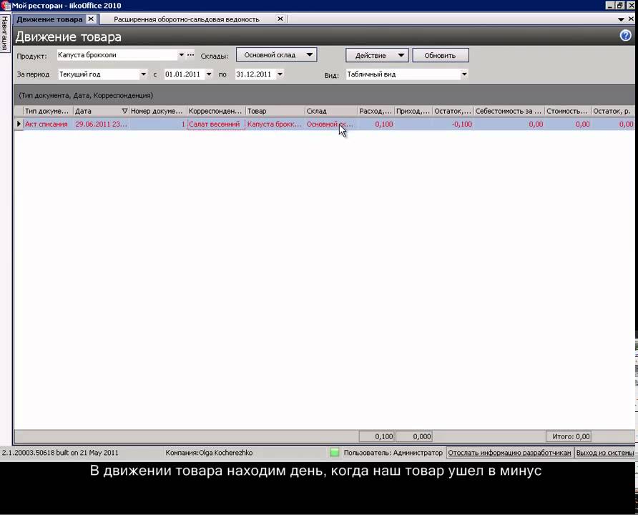Click the green connection status indicator
The height and width of the screenshot is (515, 638).
pos(335,452)
